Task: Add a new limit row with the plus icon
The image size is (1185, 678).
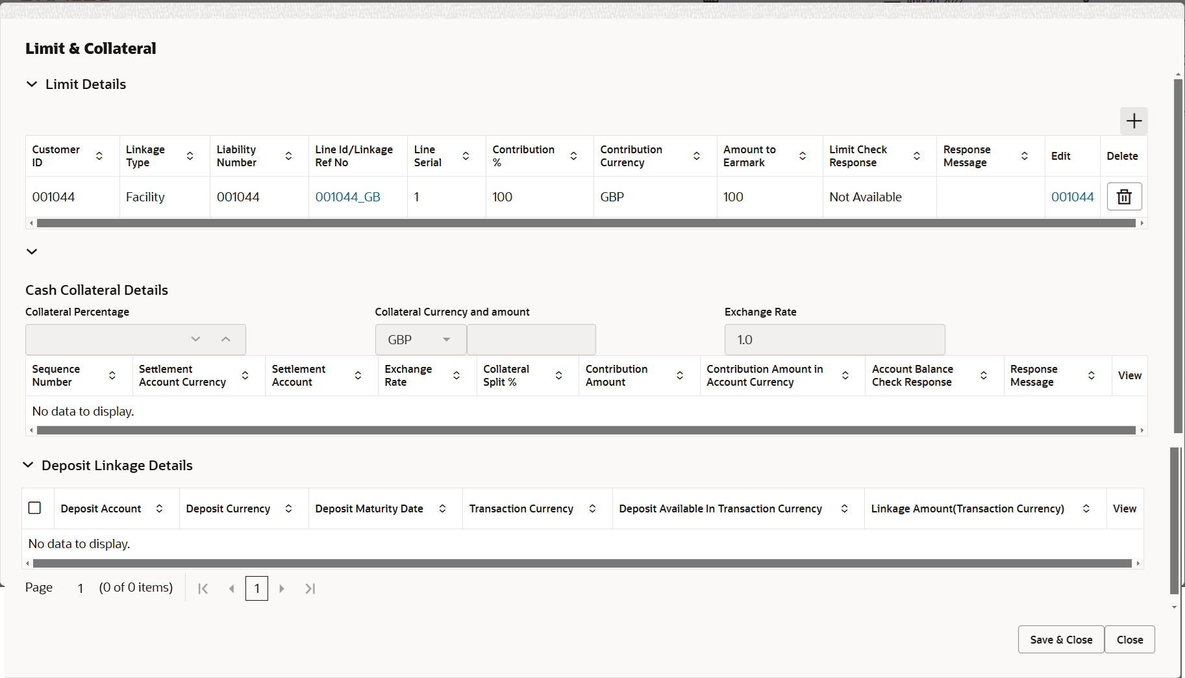Action: (1134, 121)
